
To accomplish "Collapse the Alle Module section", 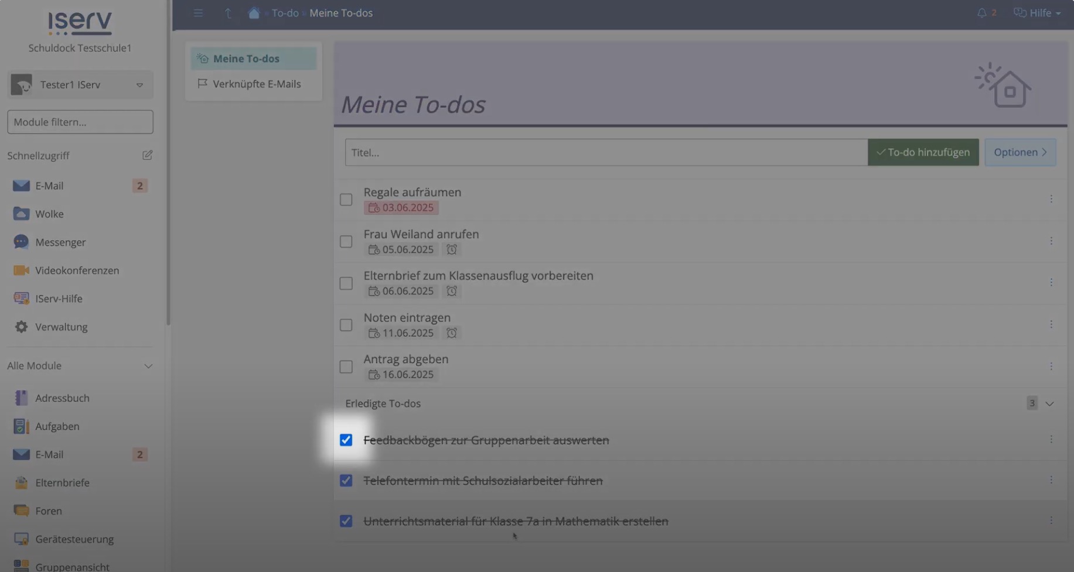I will click(x=148, y=366).
